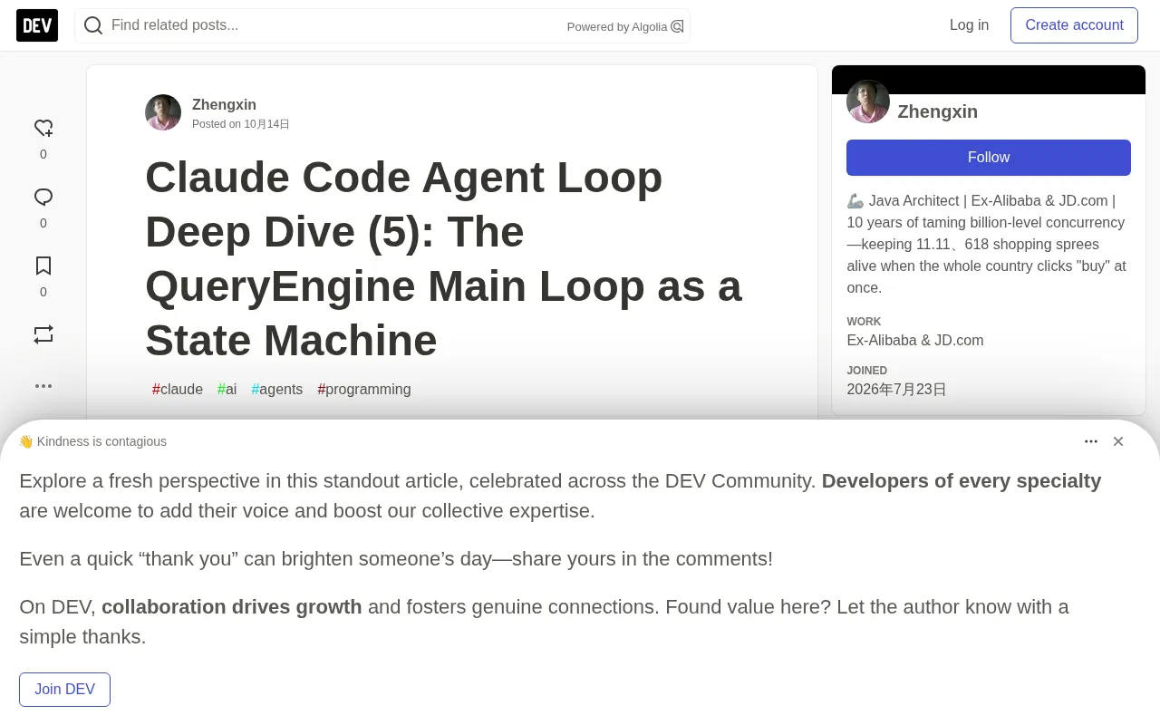The image size is (1160, 725).
Task: Bookmark the post with the save icon
Action: tap(43, 266)
